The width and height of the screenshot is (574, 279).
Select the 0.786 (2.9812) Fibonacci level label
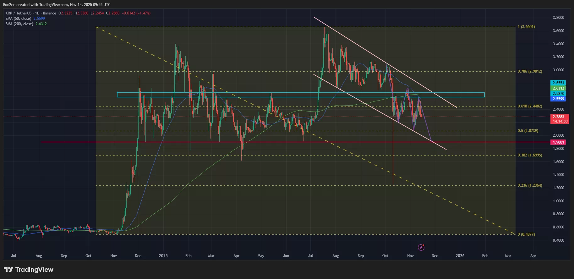point(530,71)
